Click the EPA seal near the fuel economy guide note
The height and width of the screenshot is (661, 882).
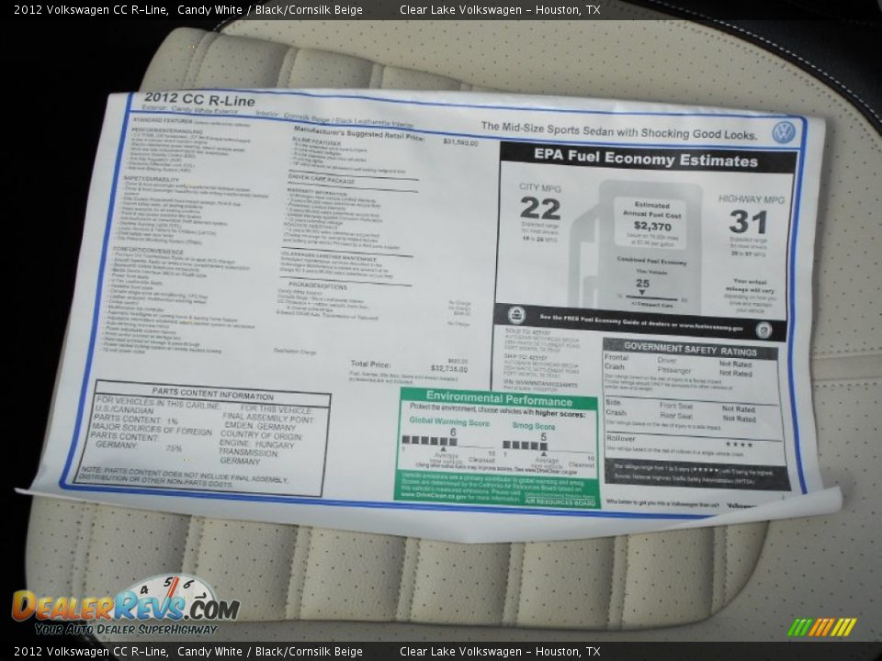click(515, 315)
